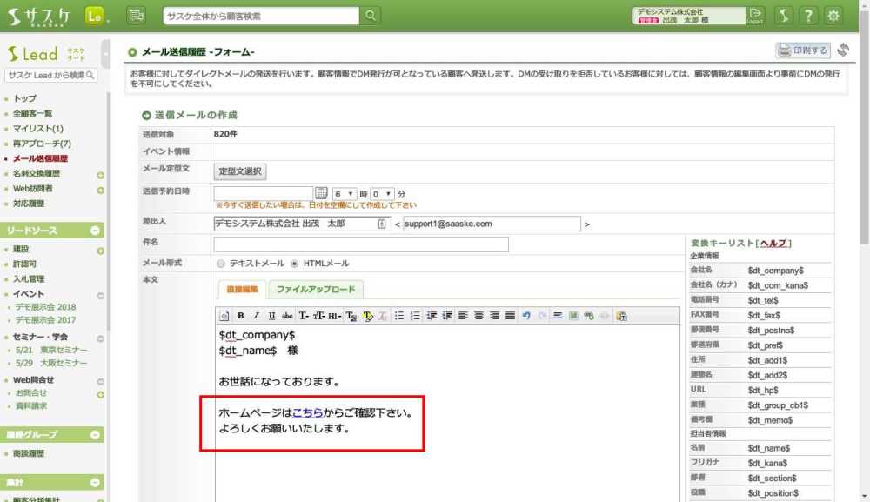Image resolution: width=870 pixels, height=502 pixels.
Task: Open the settings gear in the header
Action: [x=833, y=16]
